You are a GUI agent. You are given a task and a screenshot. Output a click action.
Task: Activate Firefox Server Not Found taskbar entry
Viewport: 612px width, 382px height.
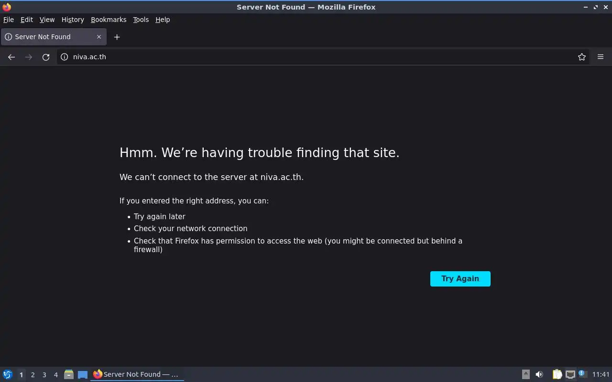pos(137,374)
